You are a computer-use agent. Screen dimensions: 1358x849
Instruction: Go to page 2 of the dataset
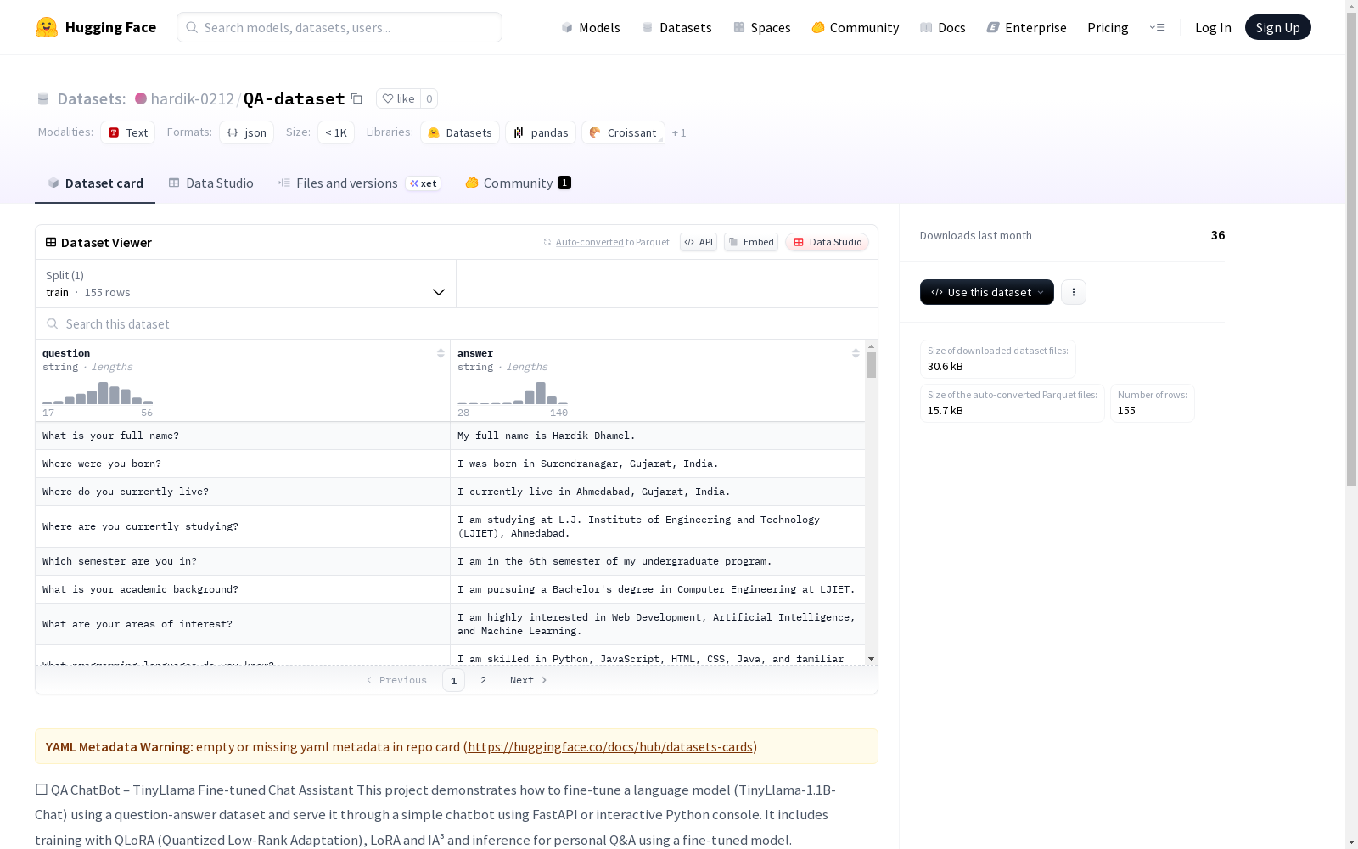[x=484, y=680]
